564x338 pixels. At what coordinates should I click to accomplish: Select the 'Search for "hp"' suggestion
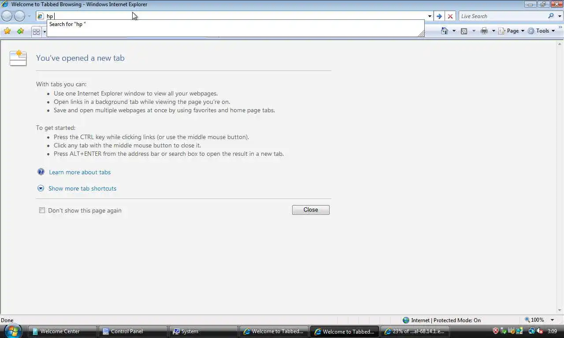(67, 24)
